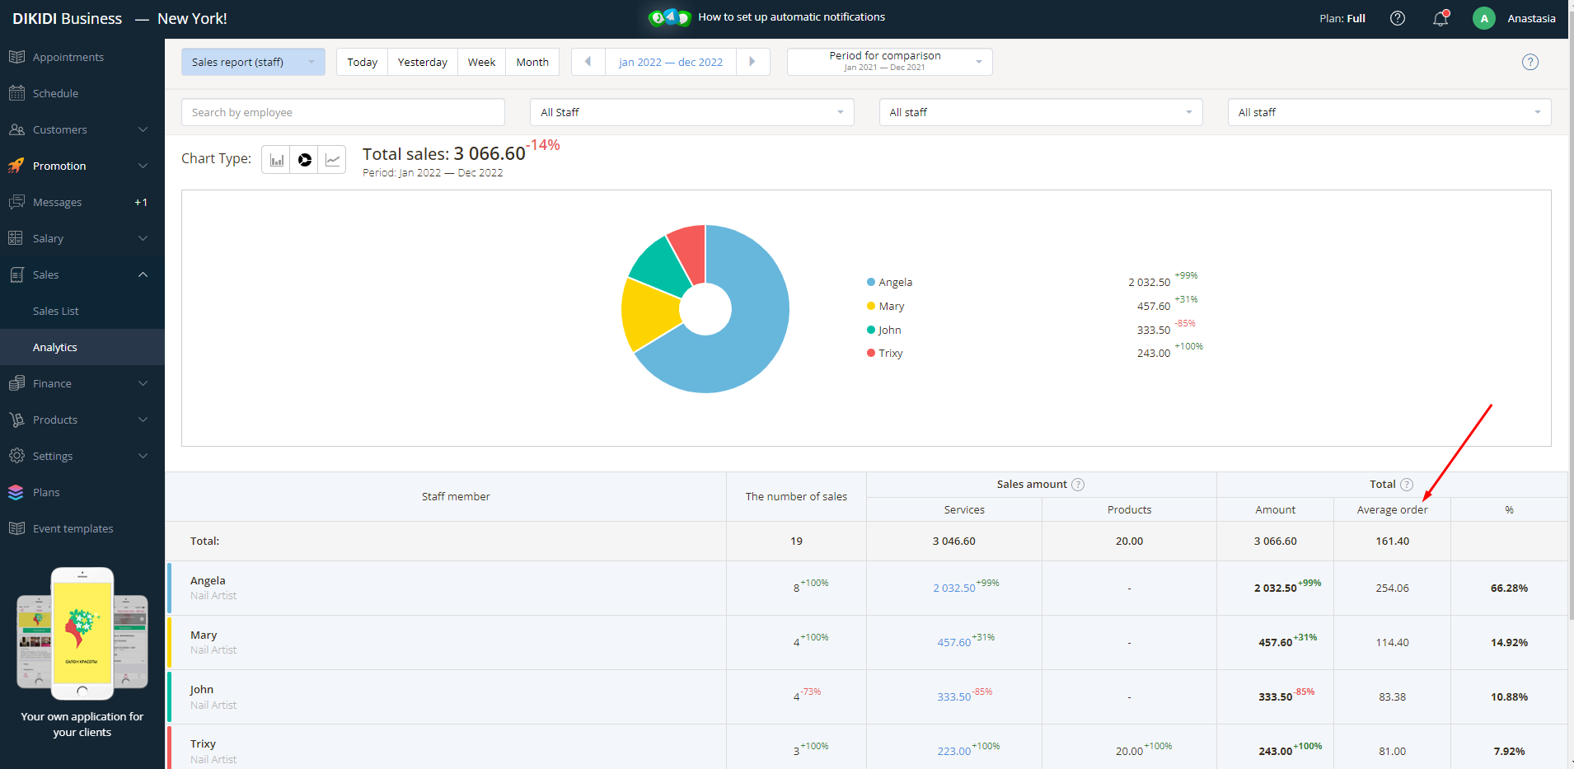The height and width of the screenshot is (769, 1574).
Task: Click the Messages chat icon
Action: click(x=16, y=202)
